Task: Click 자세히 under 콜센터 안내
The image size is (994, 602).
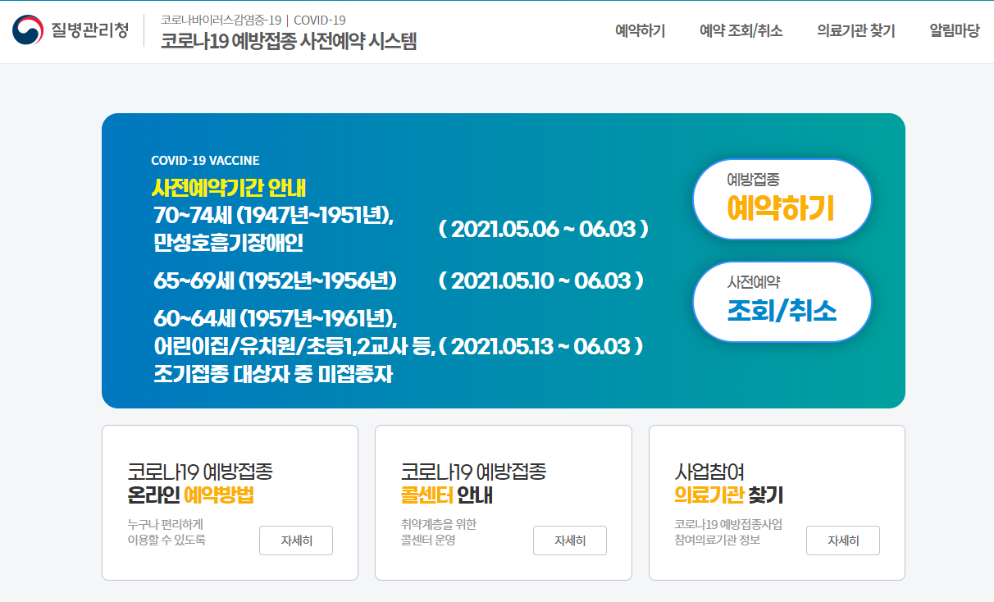Action: pos(570,540)
